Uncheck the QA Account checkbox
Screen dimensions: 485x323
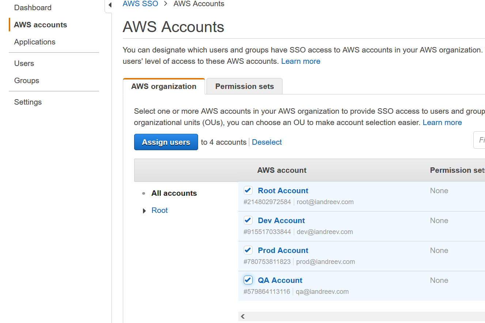pyautogui.click(x=248, y=280)
